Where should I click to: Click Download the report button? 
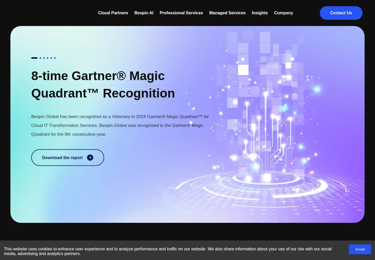[x=68, y=158]
